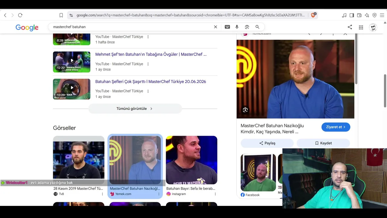Image resolution: width=387 pixels, height=218 pixels.
Task: Play the 12:22 video thumbnail
Action: tap(72, 62)
